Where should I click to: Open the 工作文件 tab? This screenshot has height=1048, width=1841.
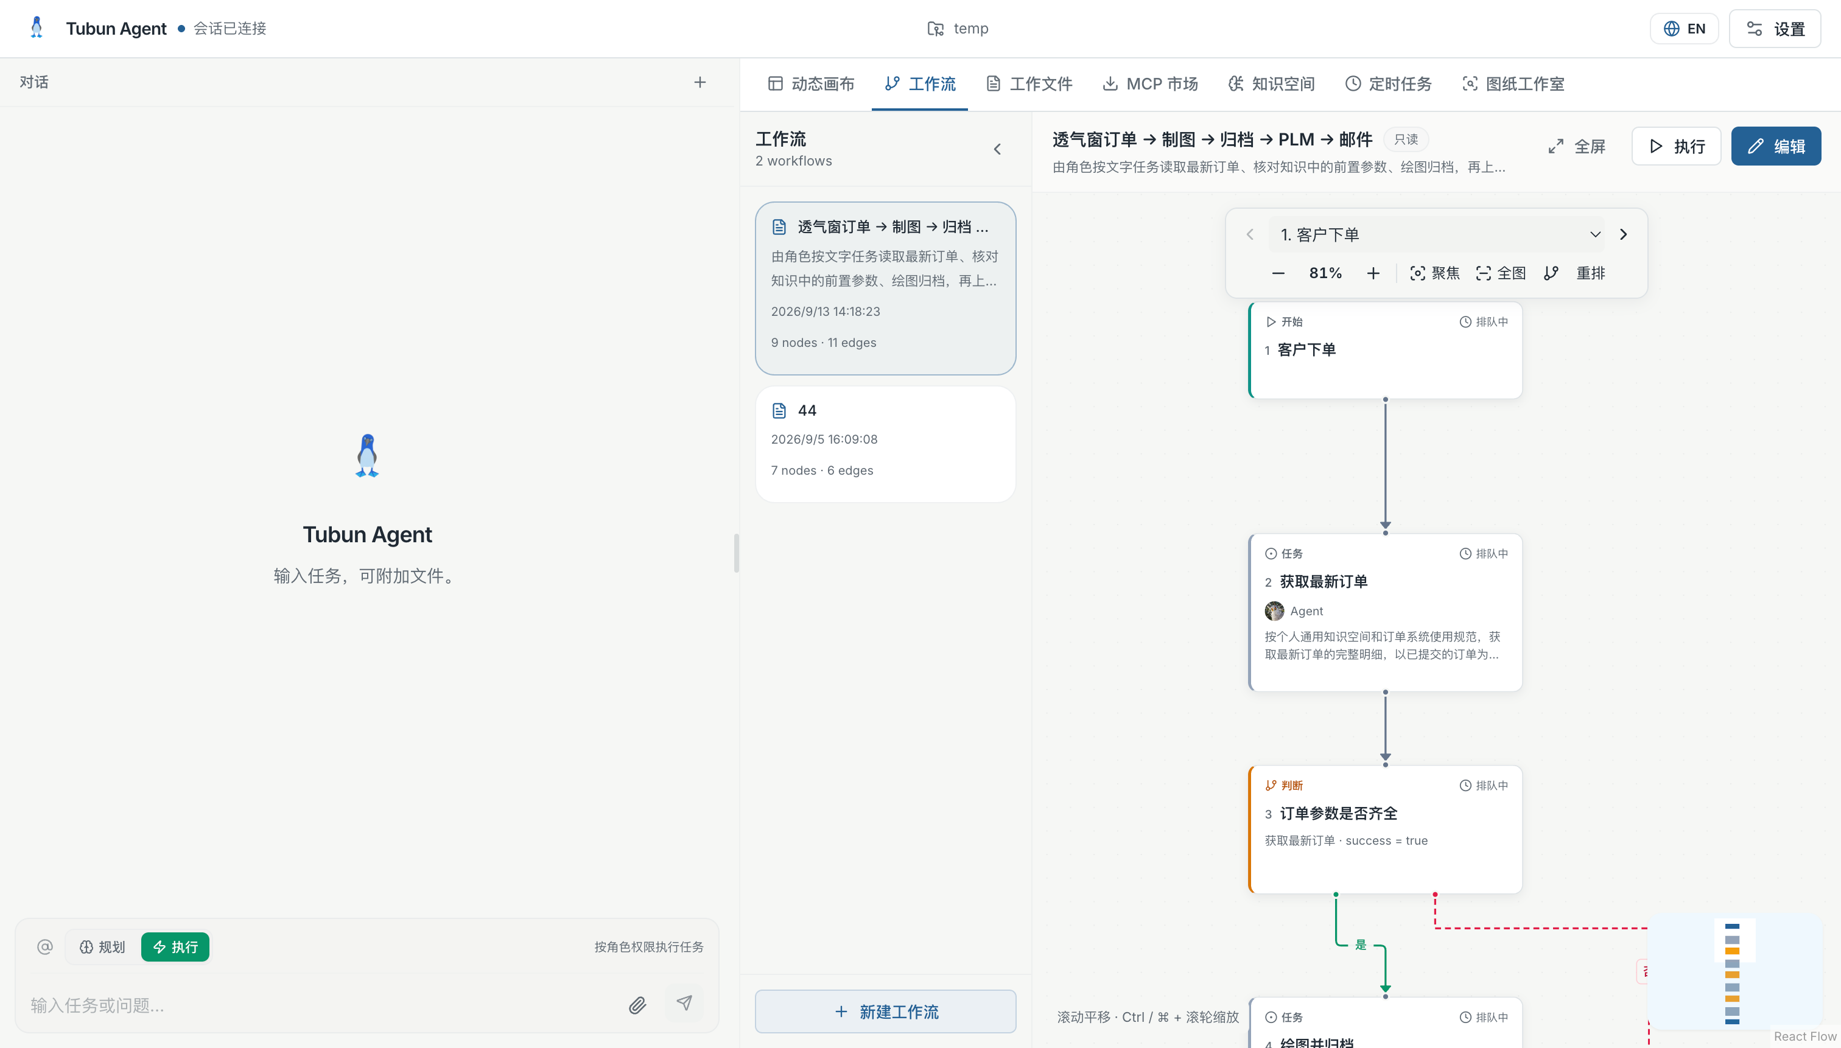1028,83
